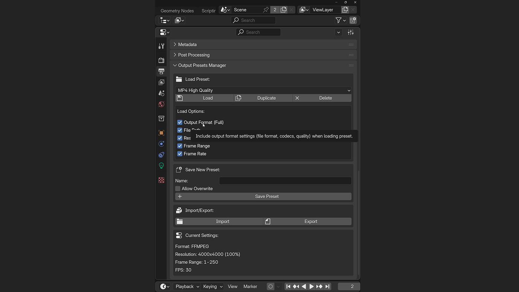Toggle the Resolution load option checkbox
This screenshot has width=519, height=292.
pos(180,138)
